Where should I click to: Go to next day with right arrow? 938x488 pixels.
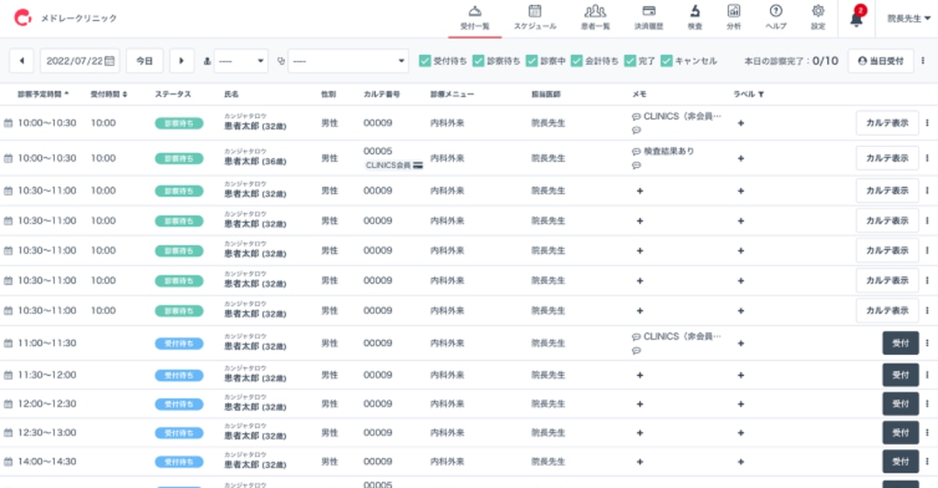[181, 61]
